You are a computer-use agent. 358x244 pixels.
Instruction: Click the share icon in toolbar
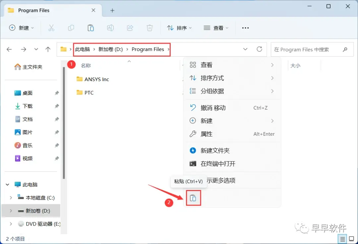coord(130,28)
